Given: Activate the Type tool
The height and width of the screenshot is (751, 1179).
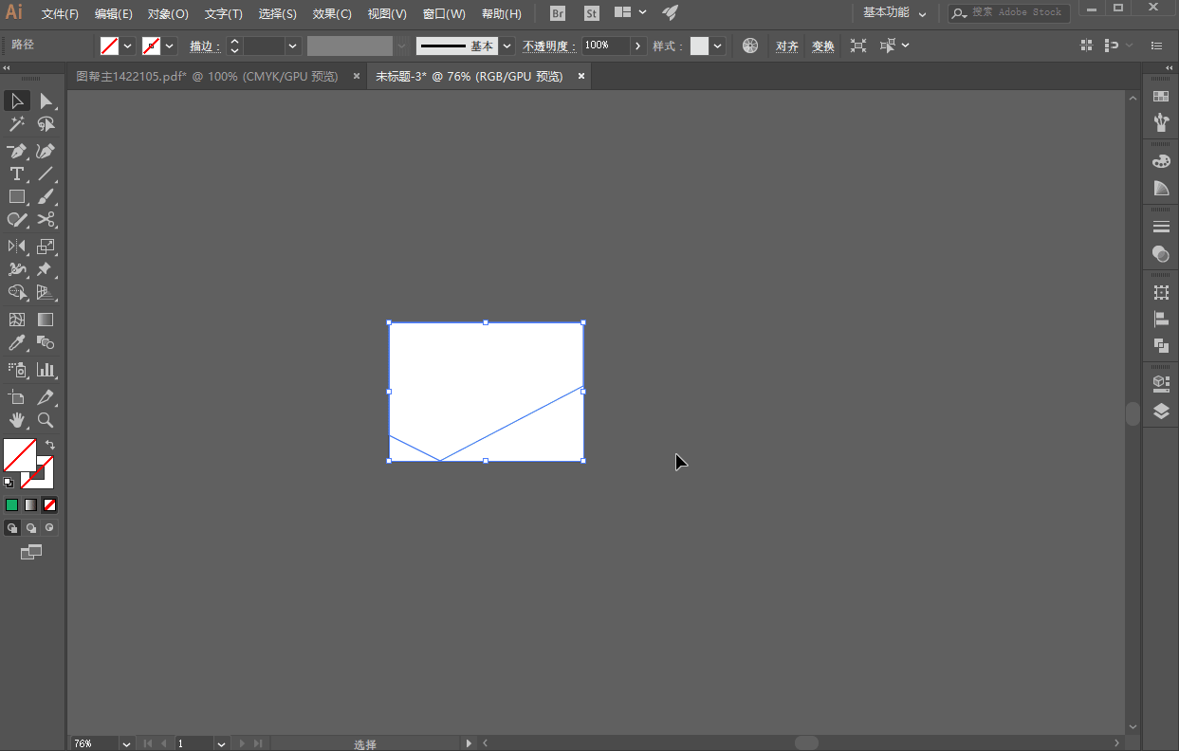Looking at the screenshot, I should click(17, 174).
